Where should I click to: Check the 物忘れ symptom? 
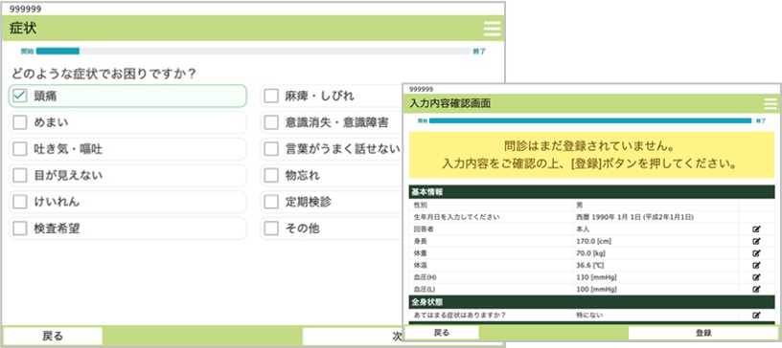[x=271, y=175]
